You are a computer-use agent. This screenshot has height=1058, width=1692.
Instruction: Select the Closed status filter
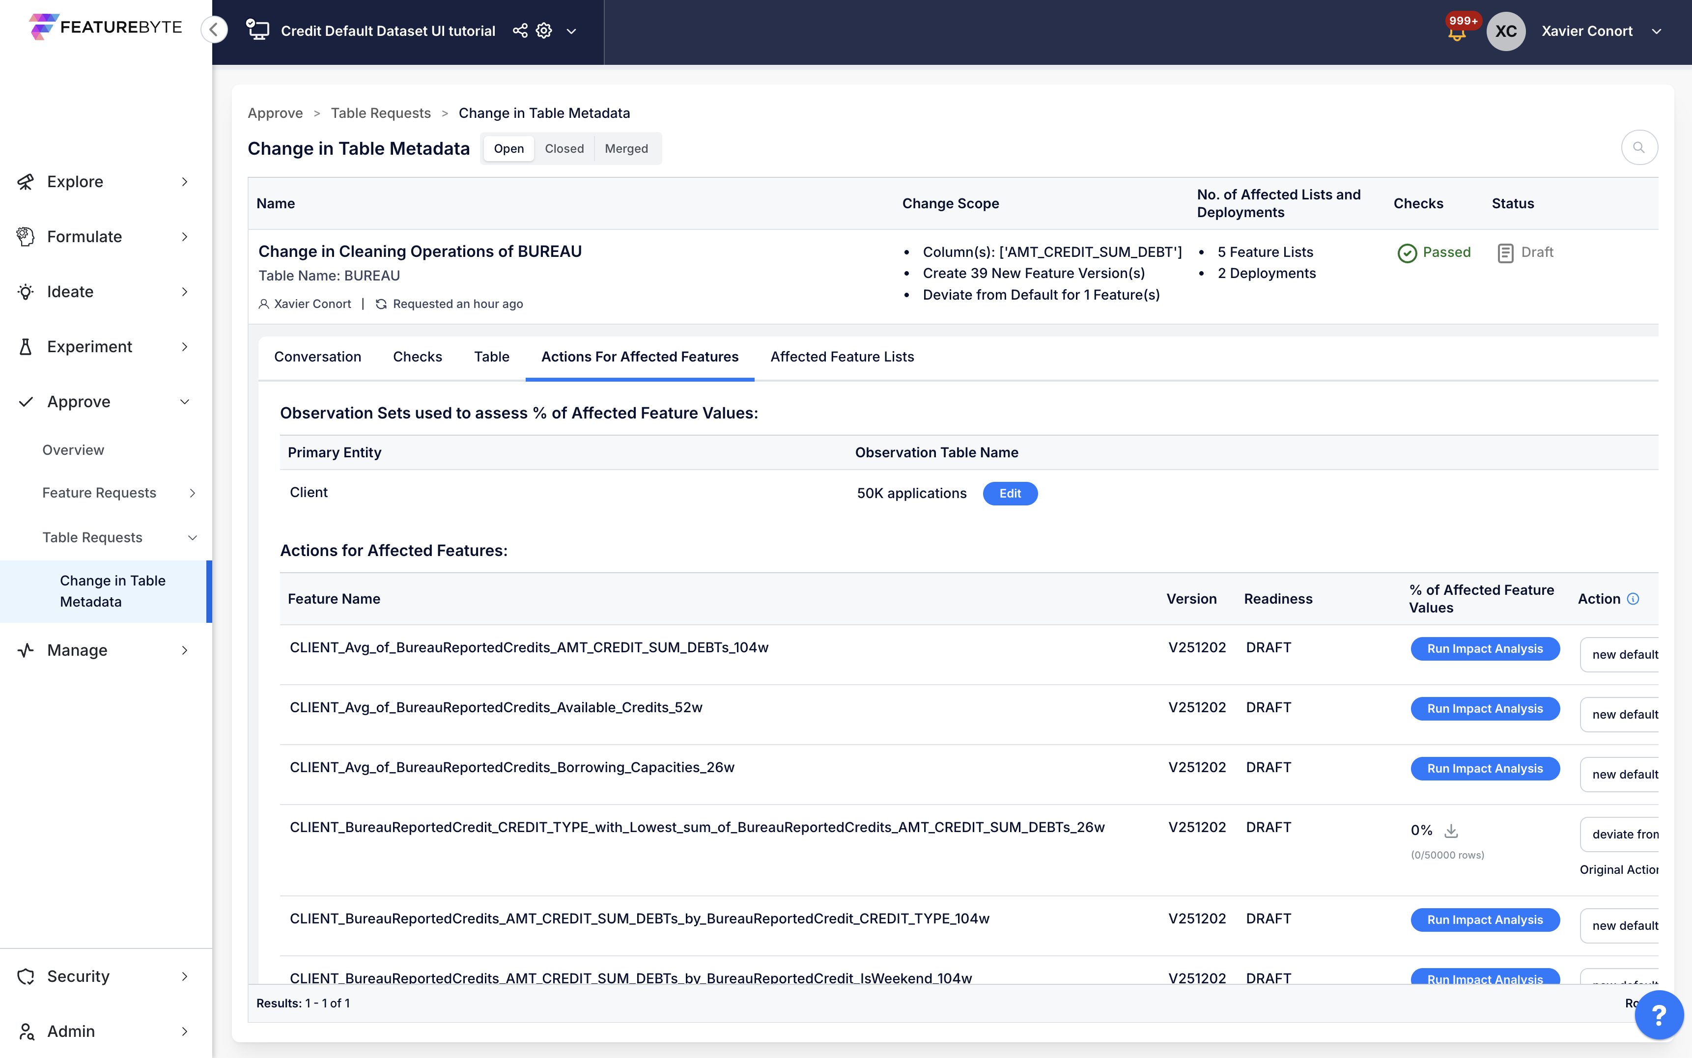564,148
